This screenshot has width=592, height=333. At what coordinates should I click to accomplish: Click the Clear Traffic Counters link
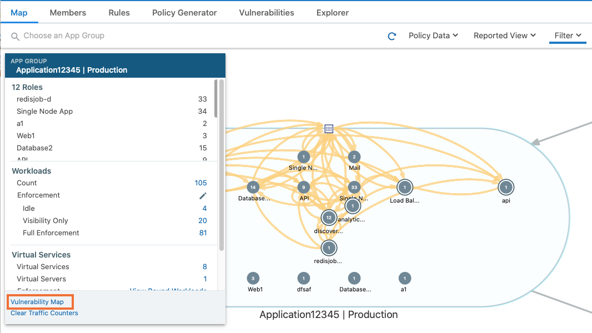pos(44,313)
